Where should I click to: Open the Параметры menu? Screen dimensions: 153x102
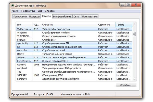[x=28, y=11]
